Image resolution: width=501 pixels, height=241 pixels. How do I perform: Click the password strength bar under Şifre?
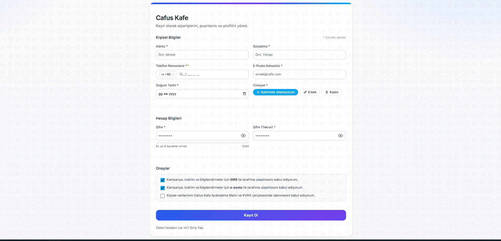click(202, 143)
